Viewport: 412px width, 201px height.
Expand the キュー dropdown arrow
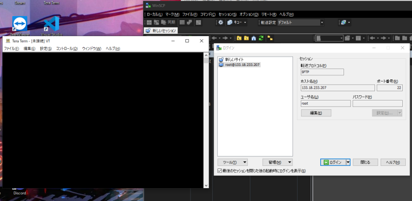tap(245, 23)
